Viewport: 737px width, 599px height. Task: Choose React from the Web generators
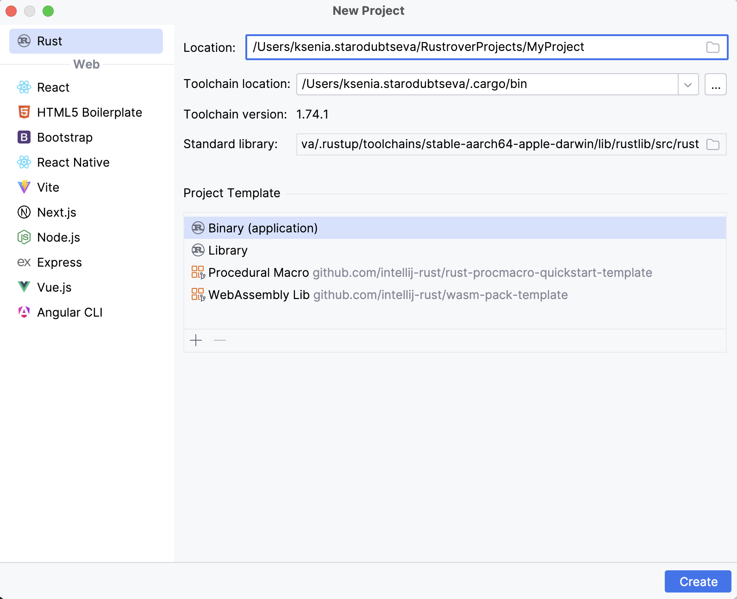(53, 87)
